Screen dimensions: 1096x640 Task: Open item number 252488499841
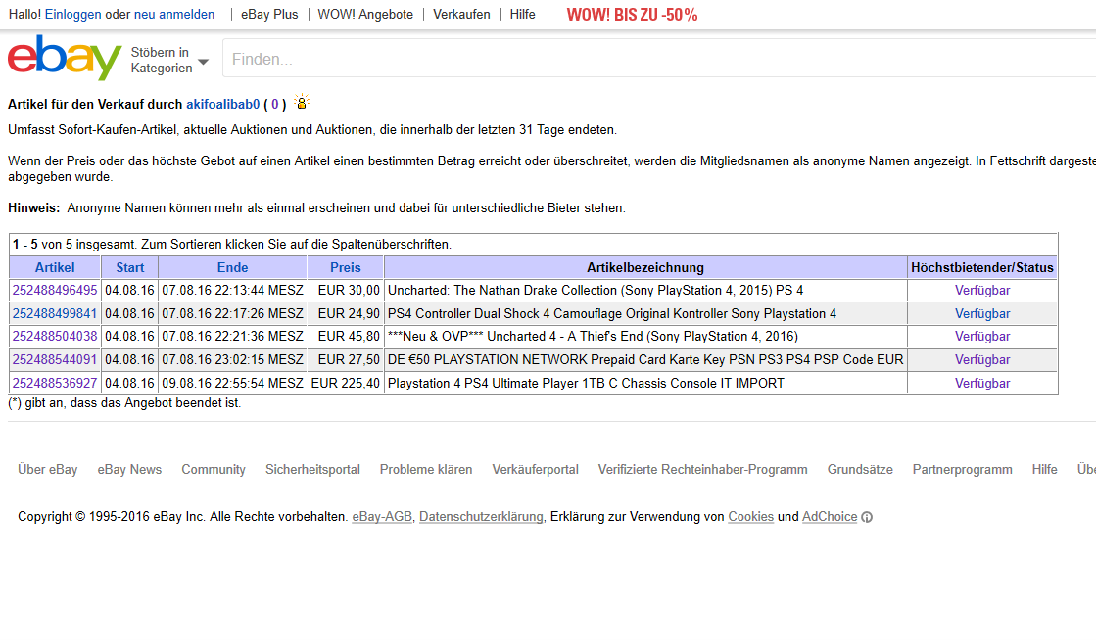click(x=55, y=314)
